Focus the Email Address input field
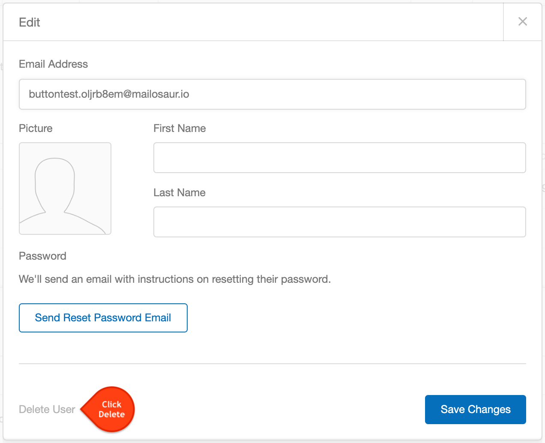Image resolution: width=545 pixels, height=443 pixels. pos(272,94)
